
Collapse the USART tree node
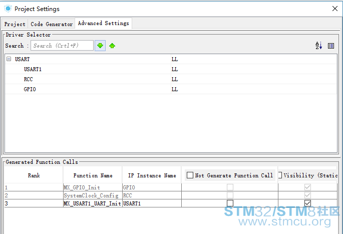tap(9, 59)
